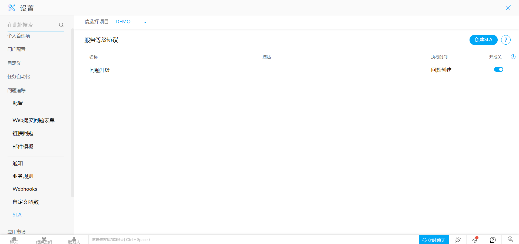Click the 实时聊天 button
519x244 pixels.
click(x=434, y=240)
